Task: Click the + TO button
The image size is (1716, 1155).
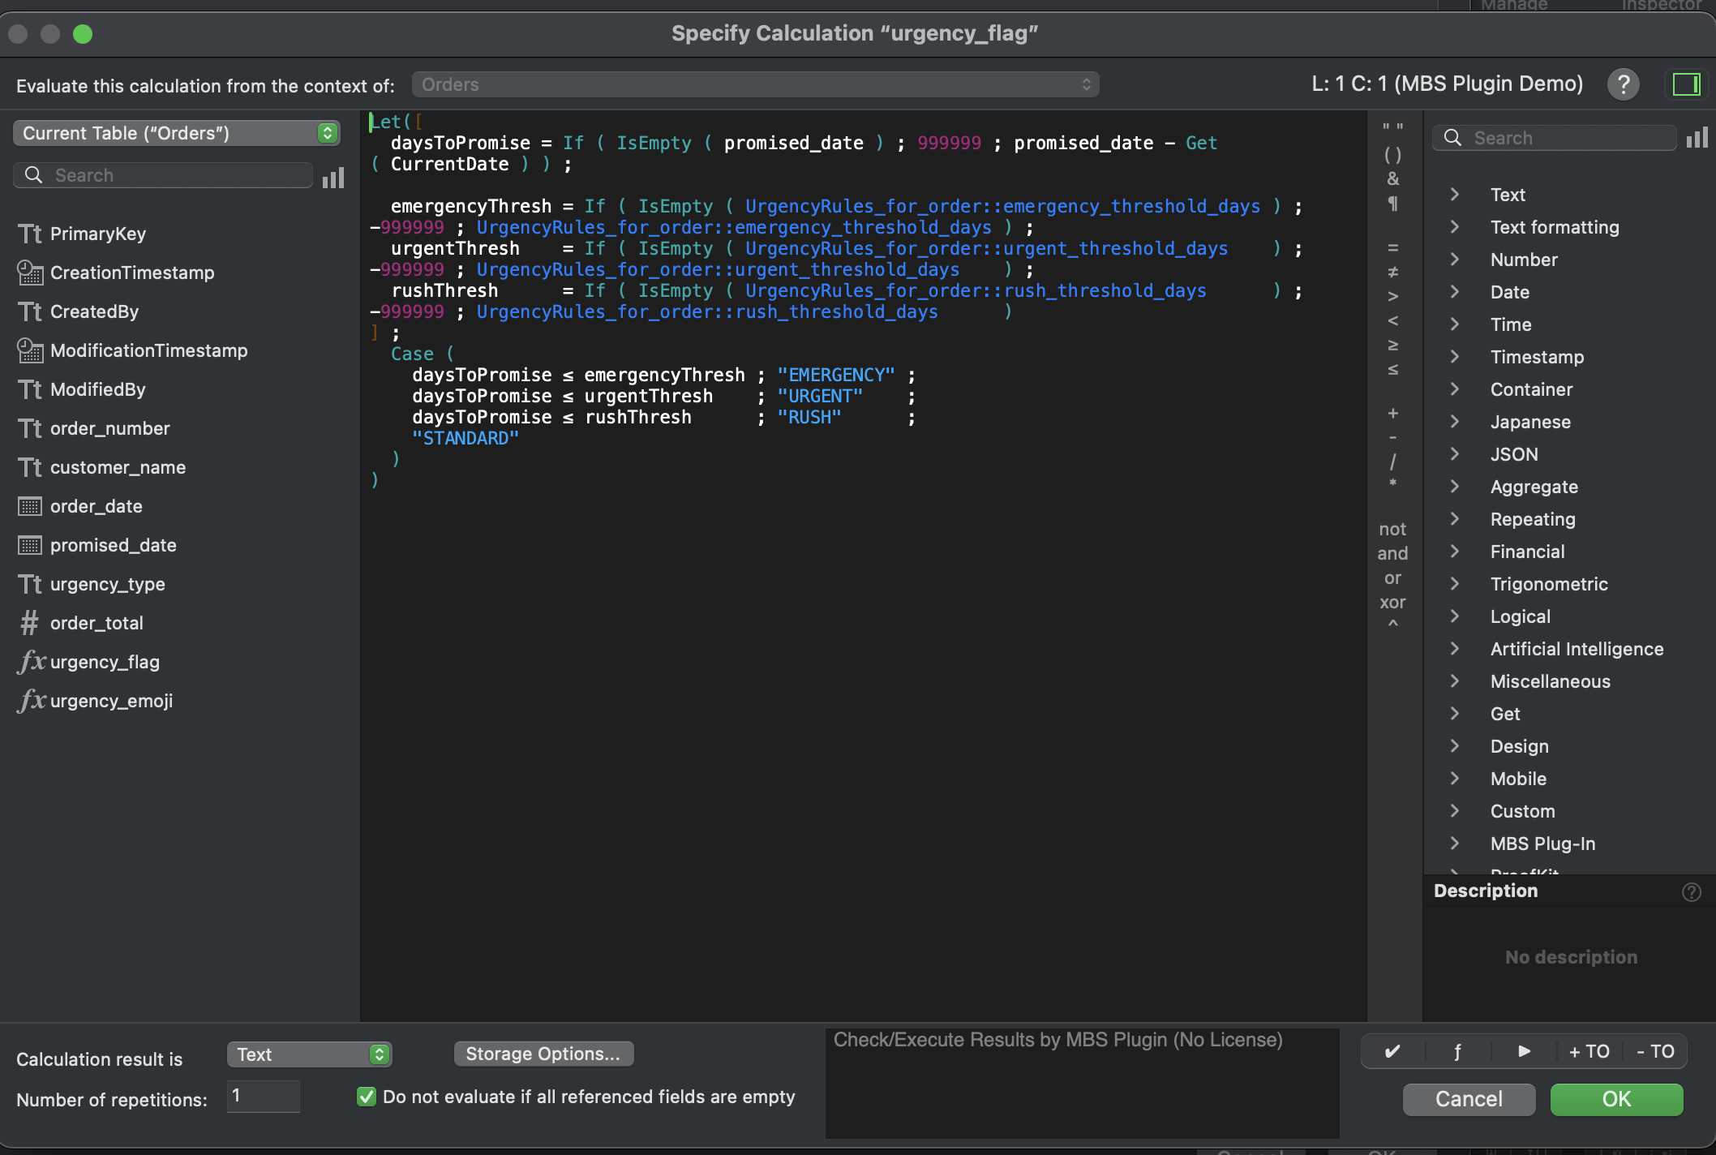Action: tap(1589, 1051)
